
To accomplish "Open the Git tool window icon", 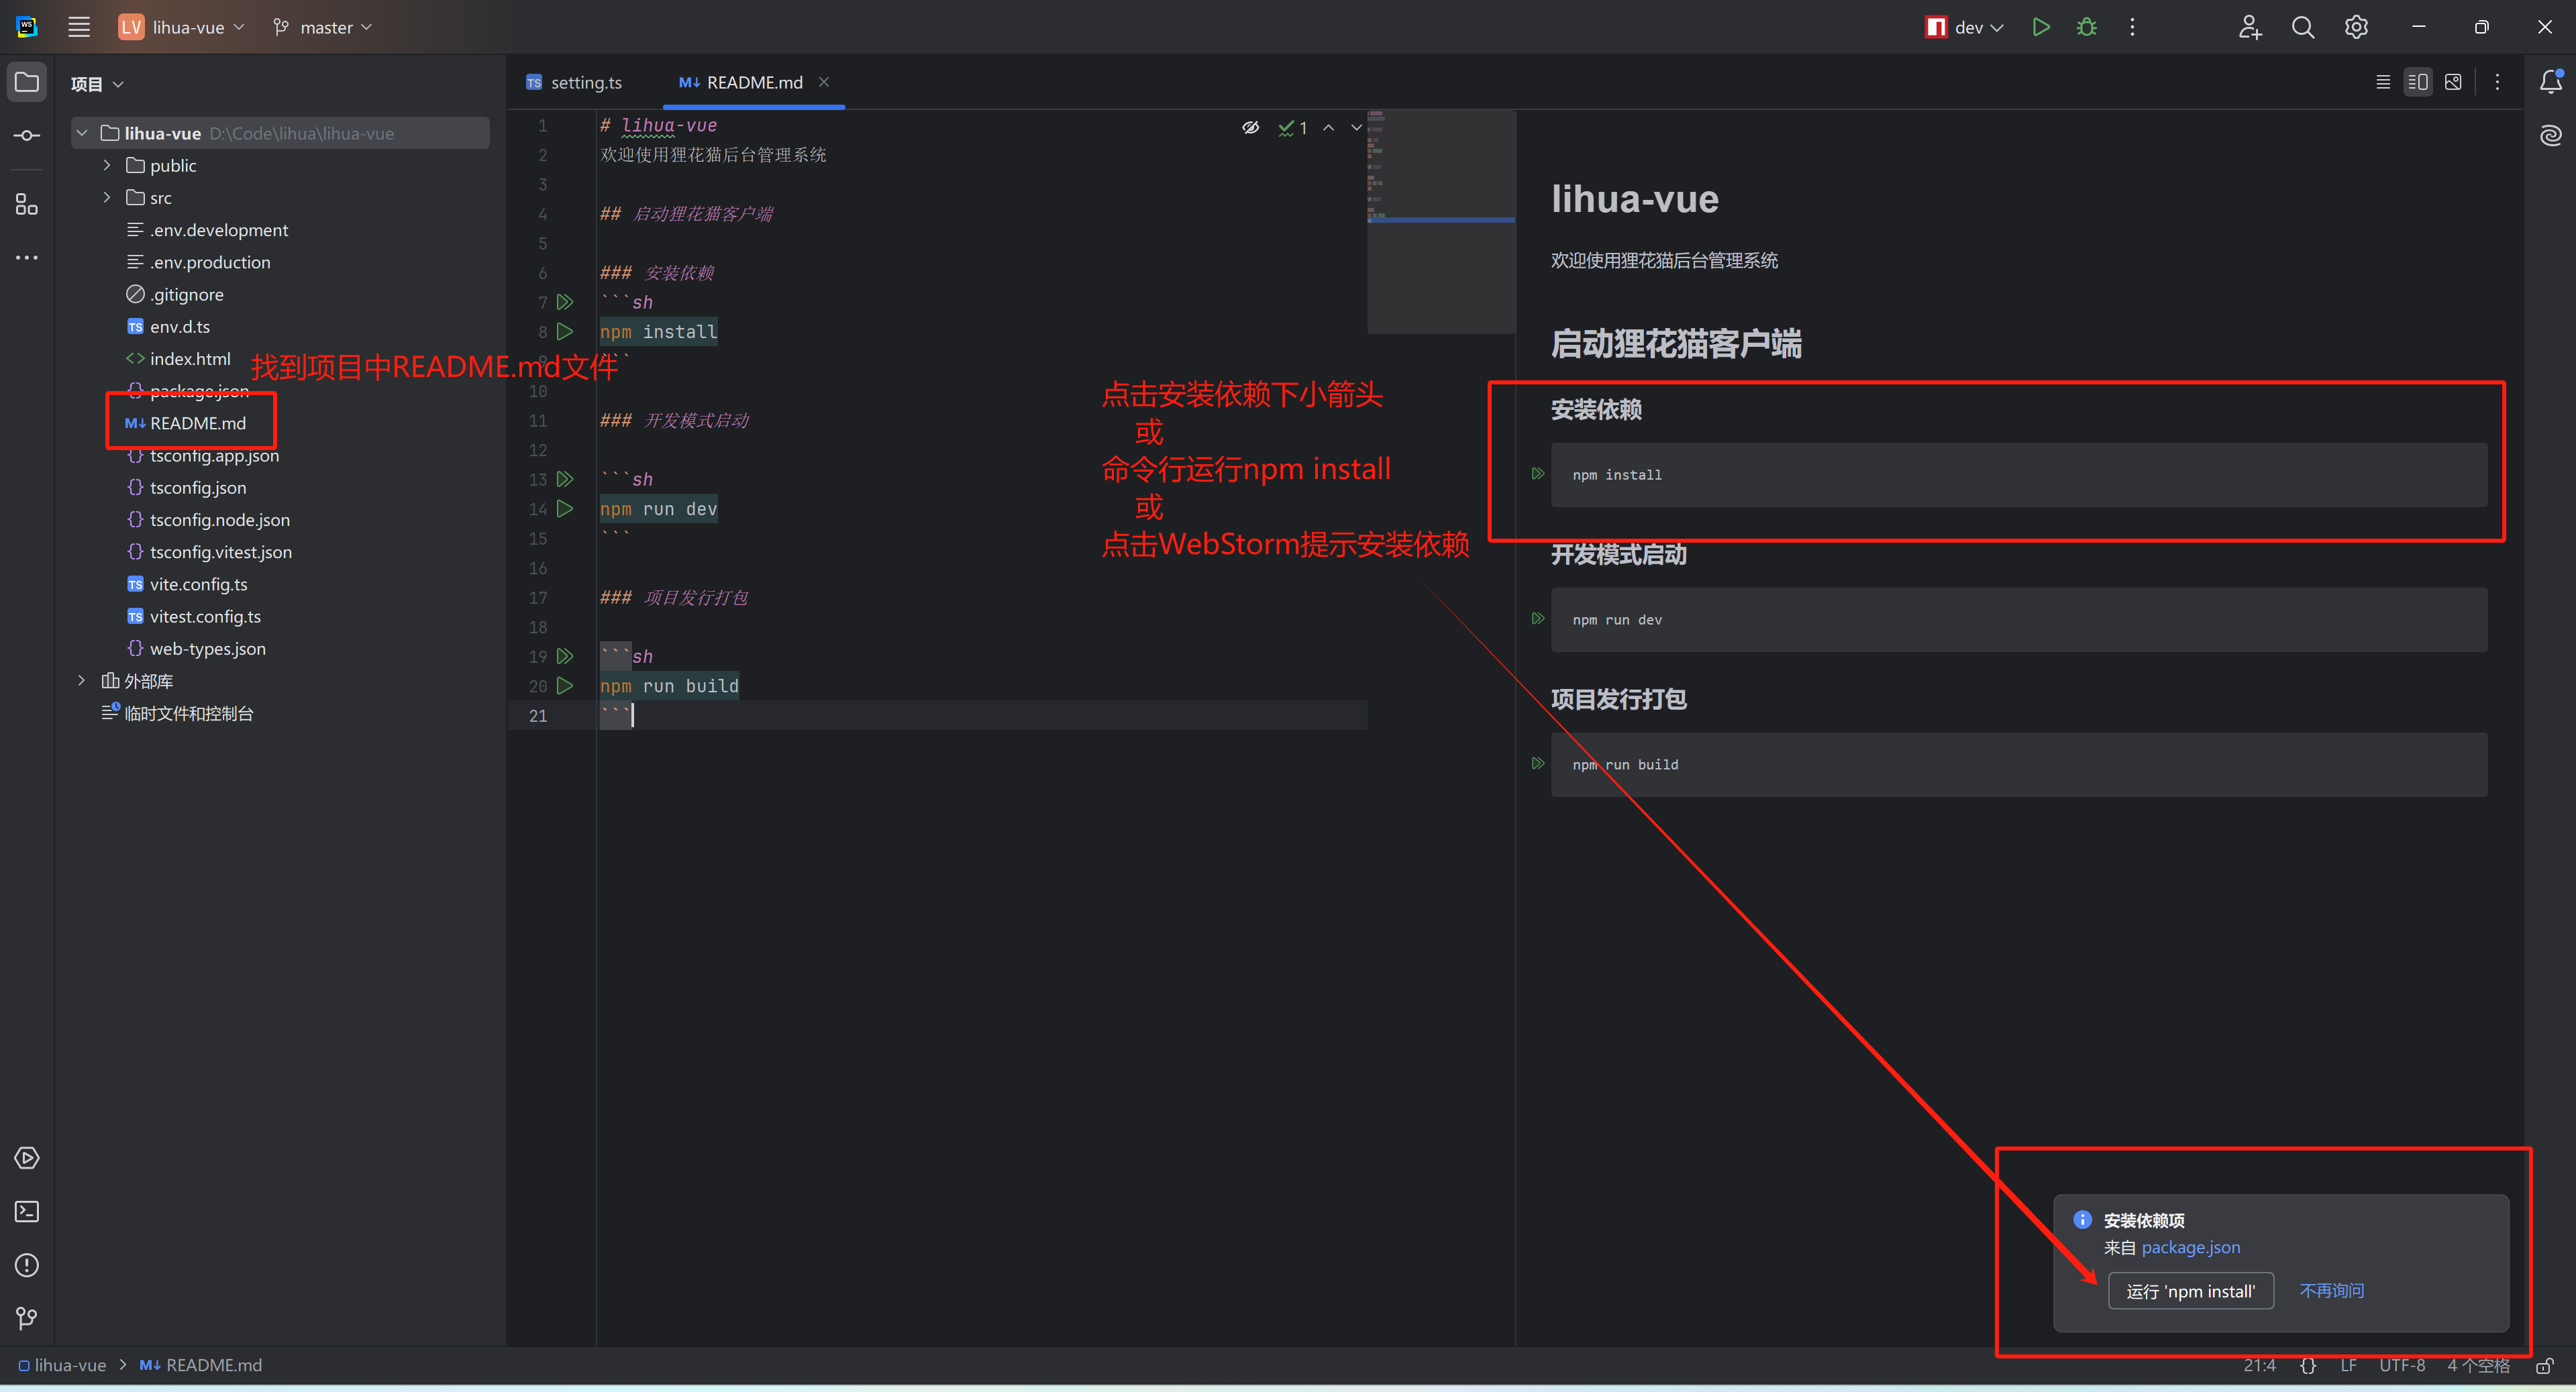I will tap(27, 1318).
